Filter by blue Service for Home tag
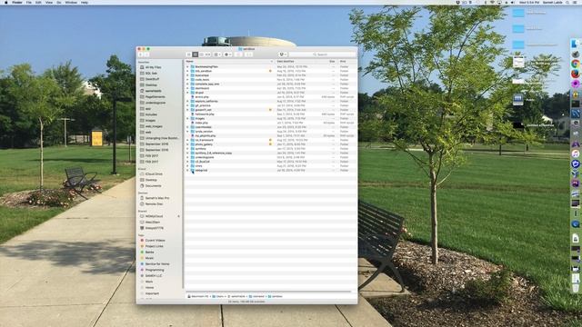 [x=155, y=264]
